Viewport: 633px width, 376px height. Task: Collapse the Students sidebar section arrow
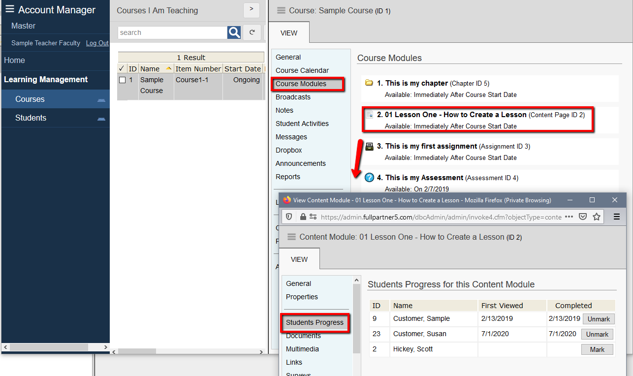click(x=101, y=118)
